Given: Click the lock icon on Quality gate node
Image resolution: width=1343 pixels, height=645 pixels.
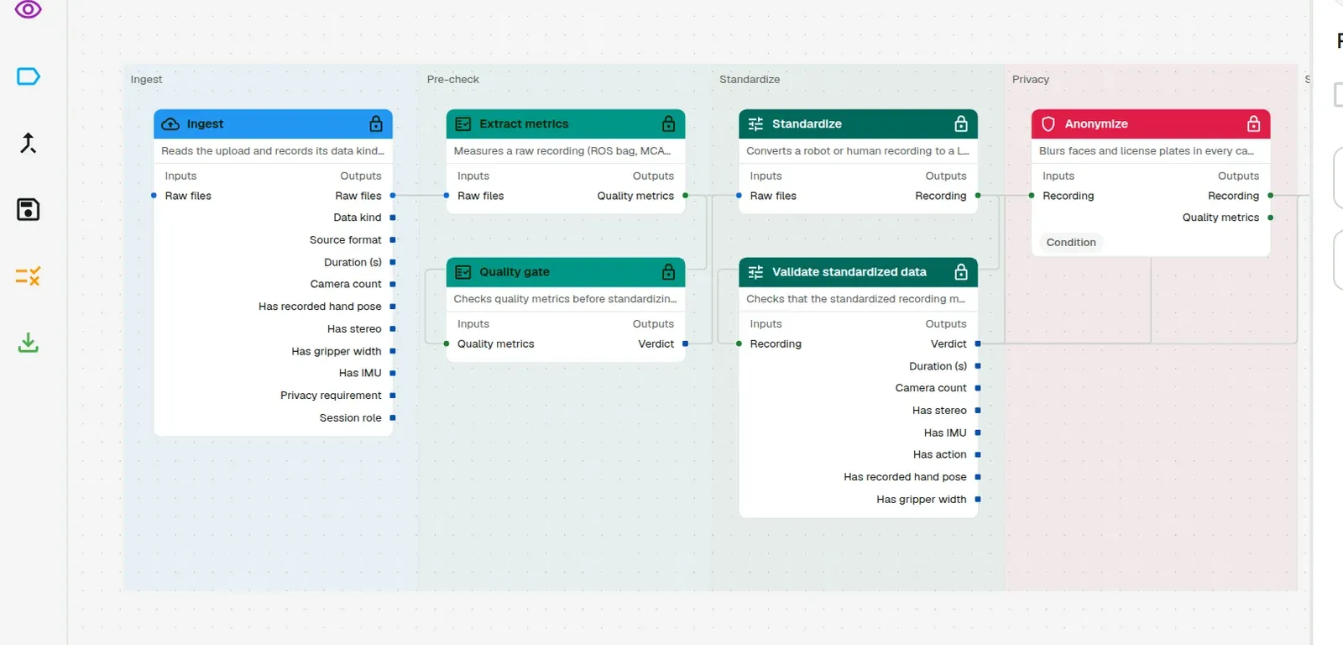Looking at the screenshot, I should (x=668, y=272).
